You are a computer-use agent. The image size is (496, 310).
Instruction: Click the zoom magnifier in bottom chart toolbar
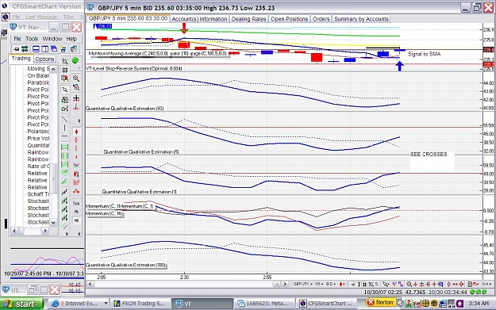409,284
